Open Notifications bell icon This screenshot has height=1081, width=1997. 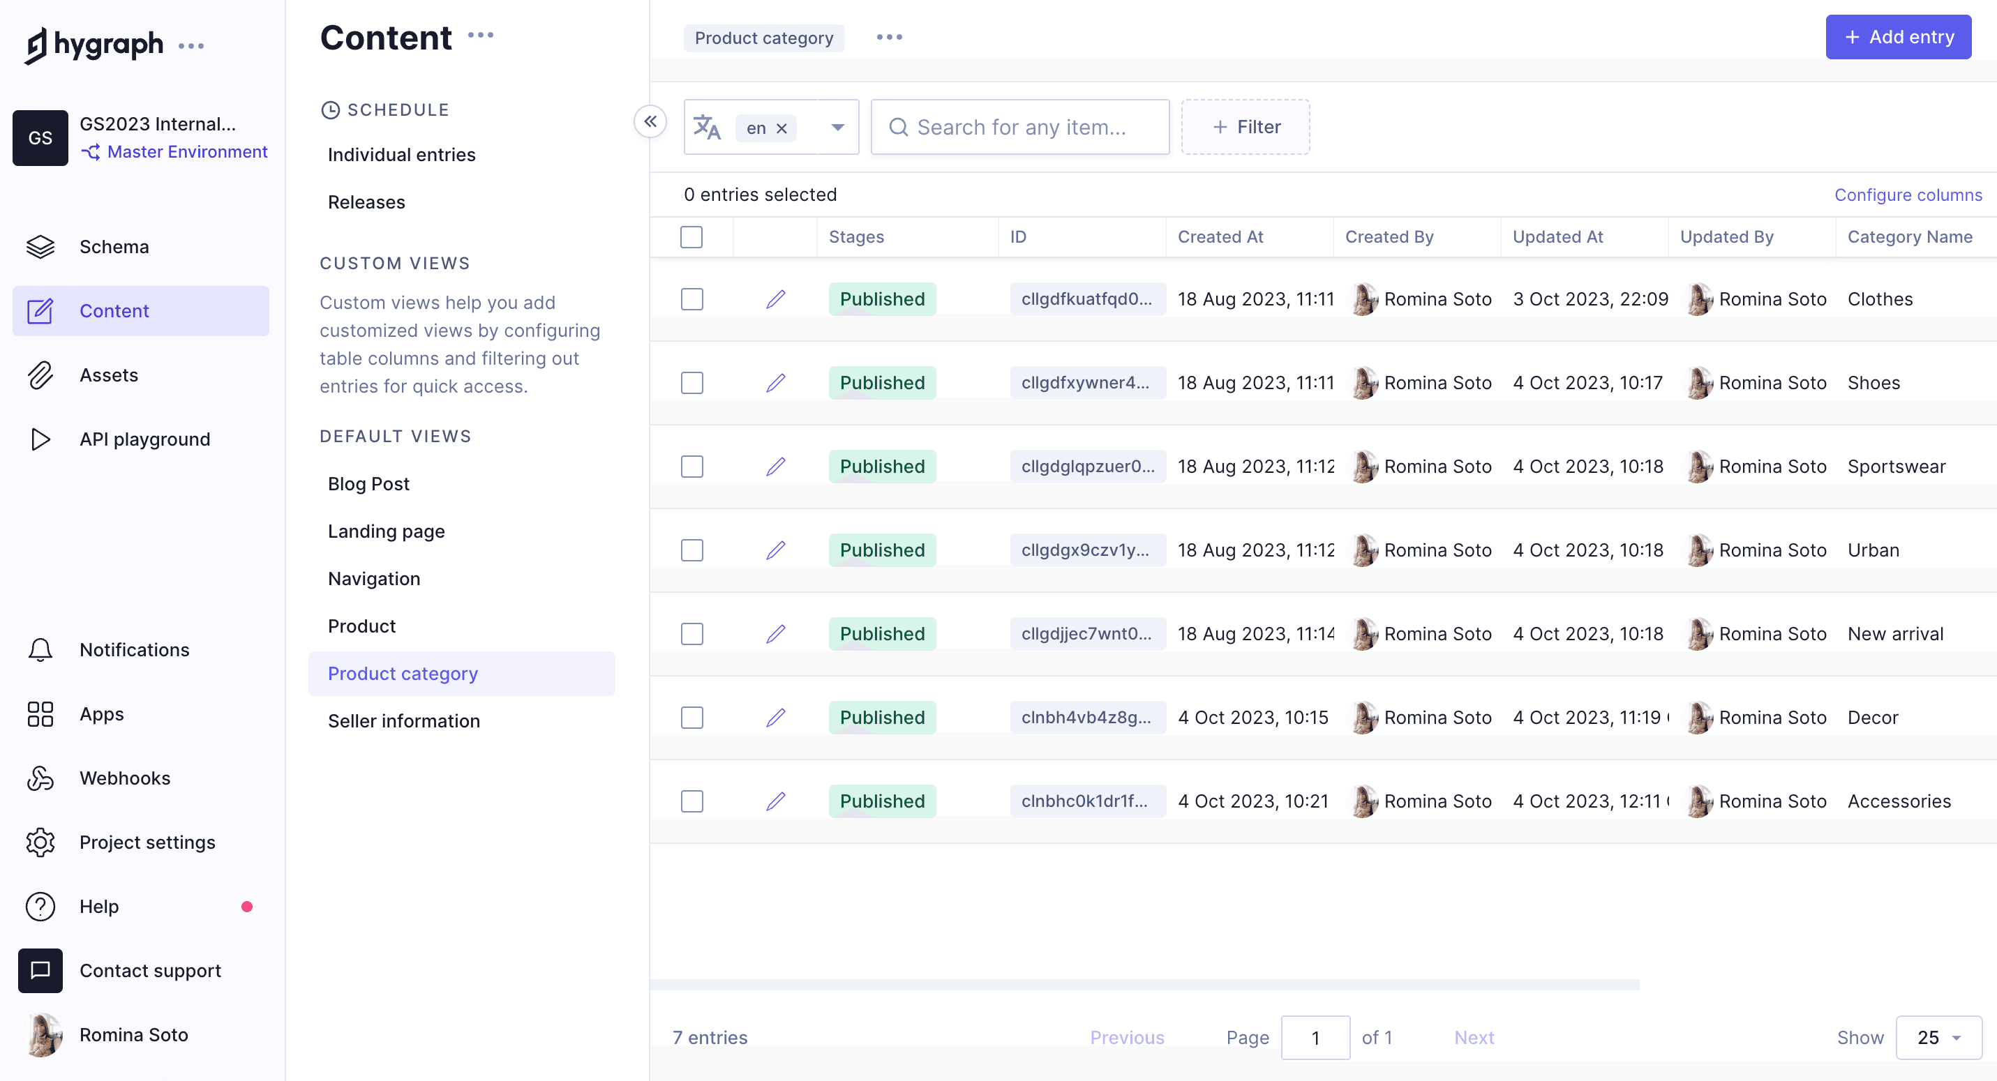click(40, 649)
